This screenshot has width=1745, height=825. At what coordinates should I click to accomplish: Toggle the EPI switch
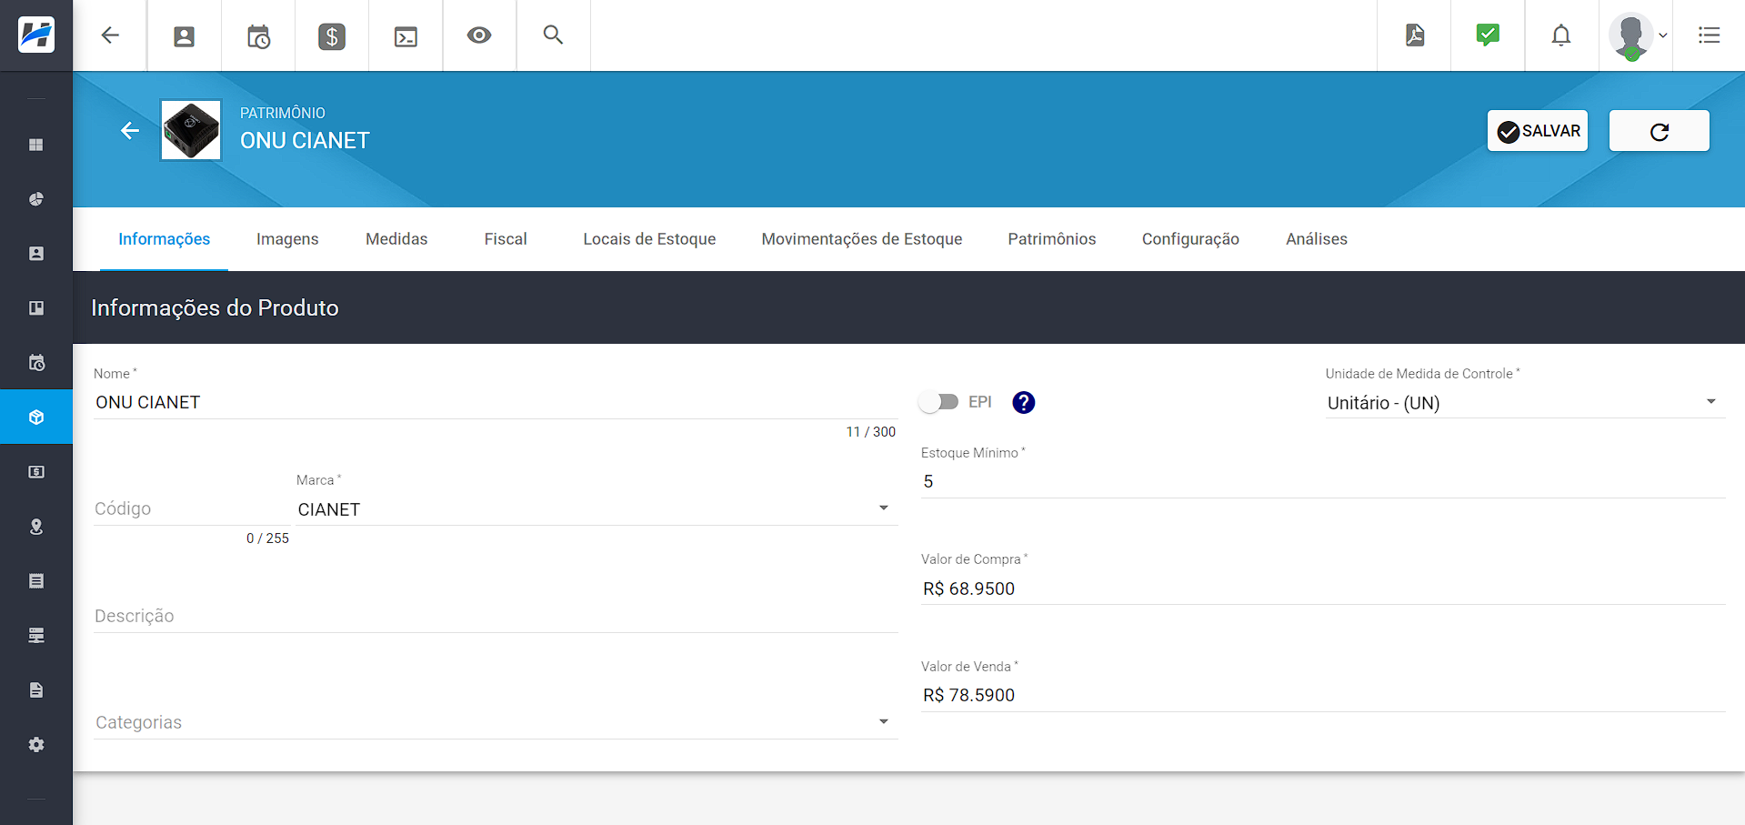tap(938, 402)
